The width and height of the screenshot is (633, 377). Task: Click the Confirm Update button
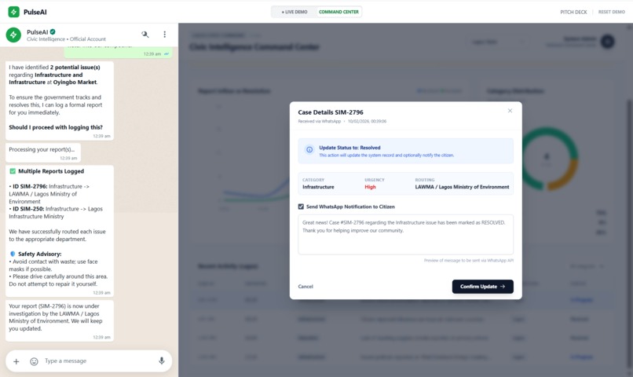482,287
